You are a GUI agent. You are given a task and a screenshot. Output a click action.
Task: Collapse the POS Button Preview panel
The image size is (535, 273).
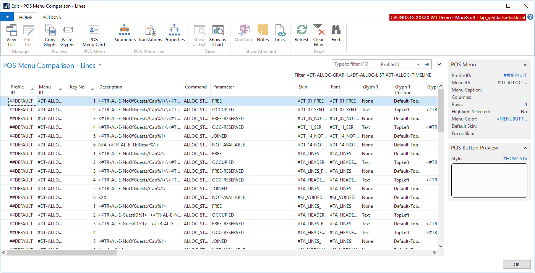(525, 148)
